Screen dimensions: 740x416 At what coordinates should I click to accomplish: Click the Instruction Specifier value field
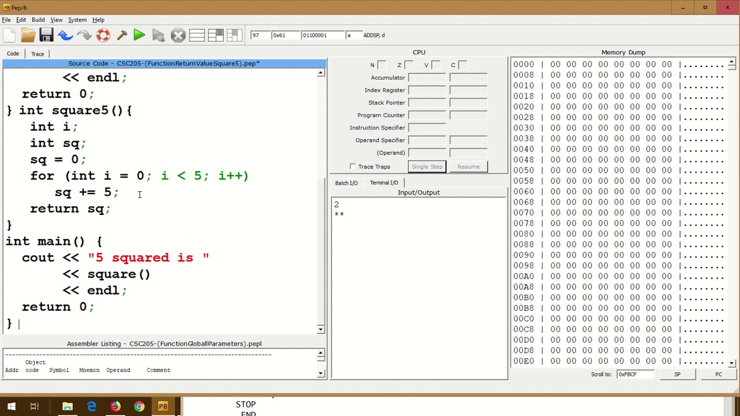pos(427,128)
